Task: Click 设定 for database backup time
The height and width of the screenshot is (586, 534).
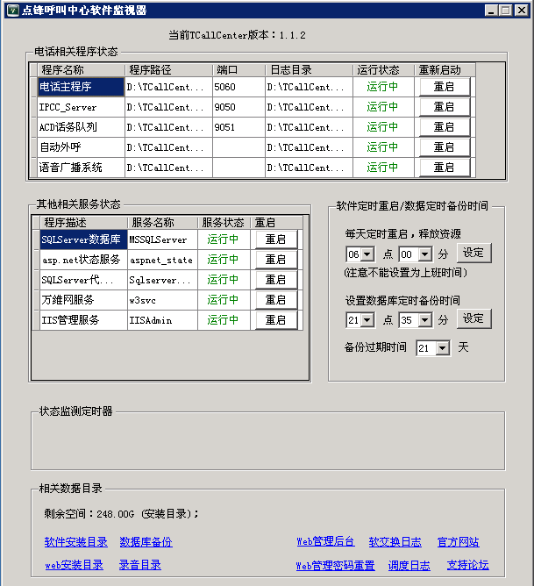Action: coord(473,318)
